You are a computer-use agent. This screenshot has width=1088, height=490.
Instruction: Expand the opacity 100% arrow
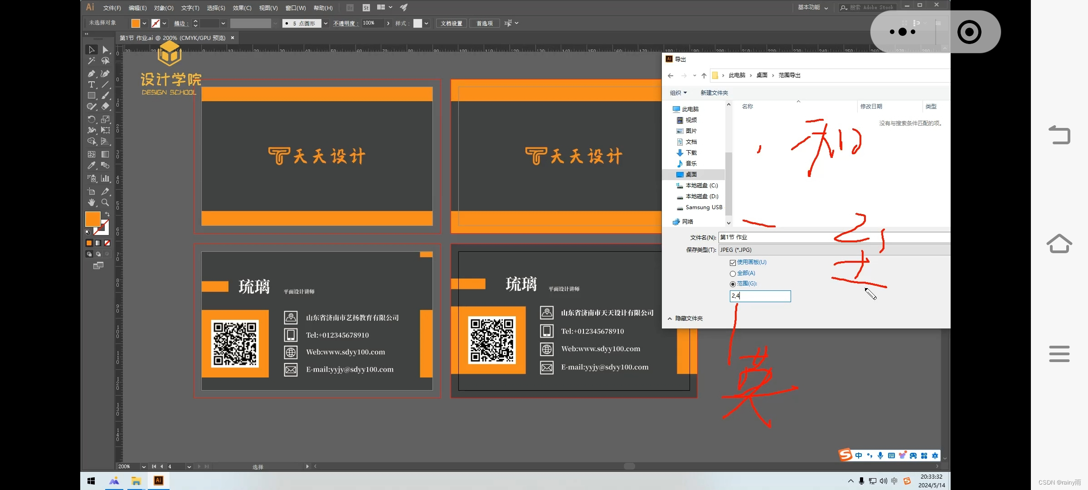(x=388, y=23)
